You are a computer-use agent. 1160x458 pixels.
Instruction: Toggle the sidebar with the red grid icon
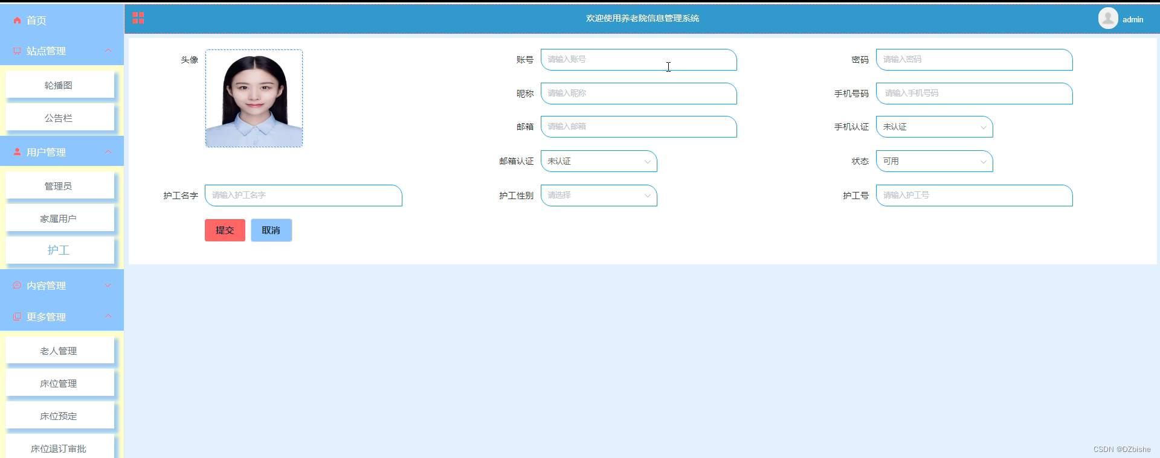(138, 18)
